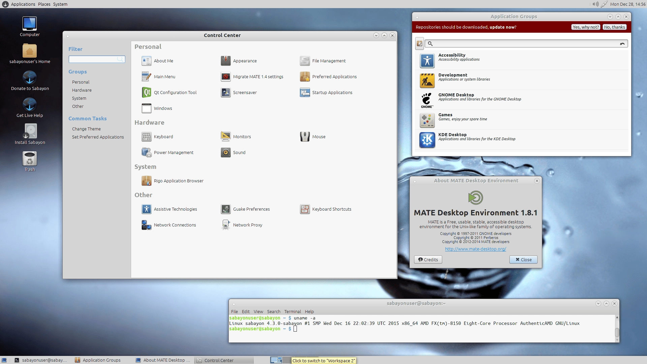This screenshot has width=647, height=364.
Task: Jump to Personal group in sidebar
Action: point(81,82)
